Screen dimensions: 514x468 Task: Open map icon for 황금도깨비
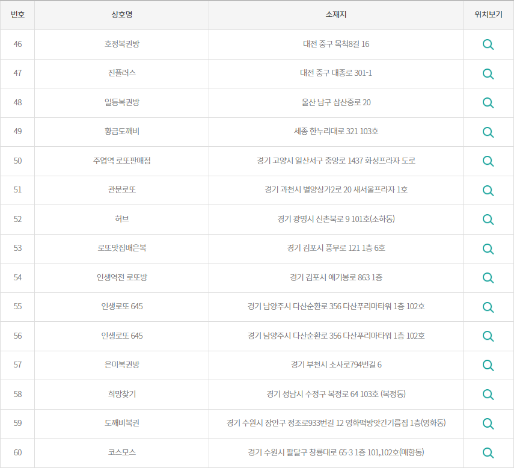(x=488, y=132)
